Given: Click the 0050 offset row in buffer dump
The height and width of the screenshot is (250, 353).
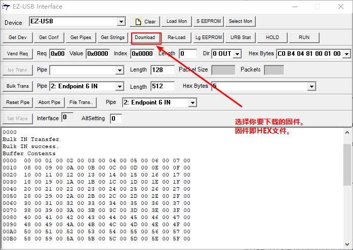Looking at the screenshot, I should 97,196.
